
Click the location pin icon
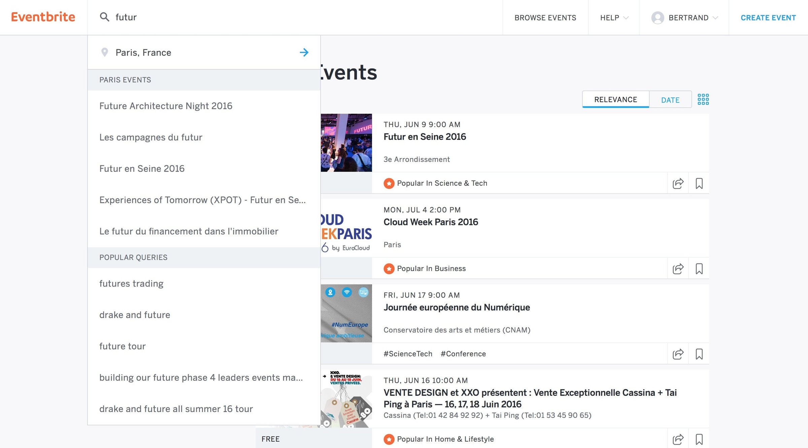point(105,52)
